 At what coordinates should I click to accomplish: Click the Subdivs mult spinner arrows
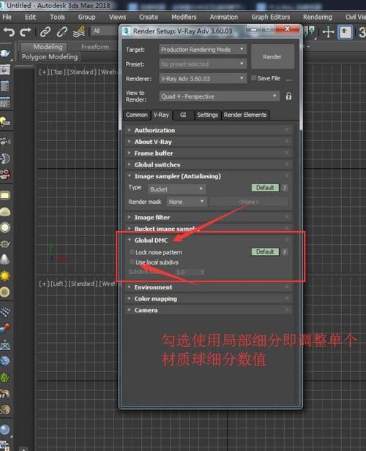click(202, 271)
